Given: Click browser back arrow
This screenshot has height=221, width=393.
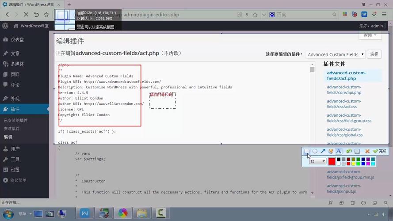Looking at the screenshot, I should (7, 15).
